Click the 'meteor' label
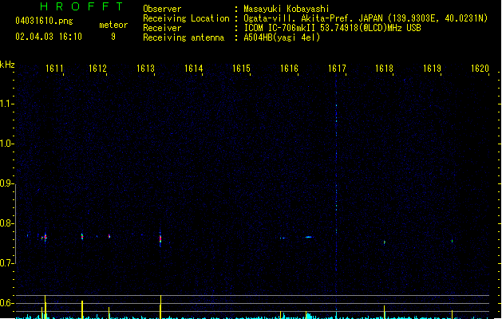The width and height of the screenshot is (502, 319). click(113, 25)
